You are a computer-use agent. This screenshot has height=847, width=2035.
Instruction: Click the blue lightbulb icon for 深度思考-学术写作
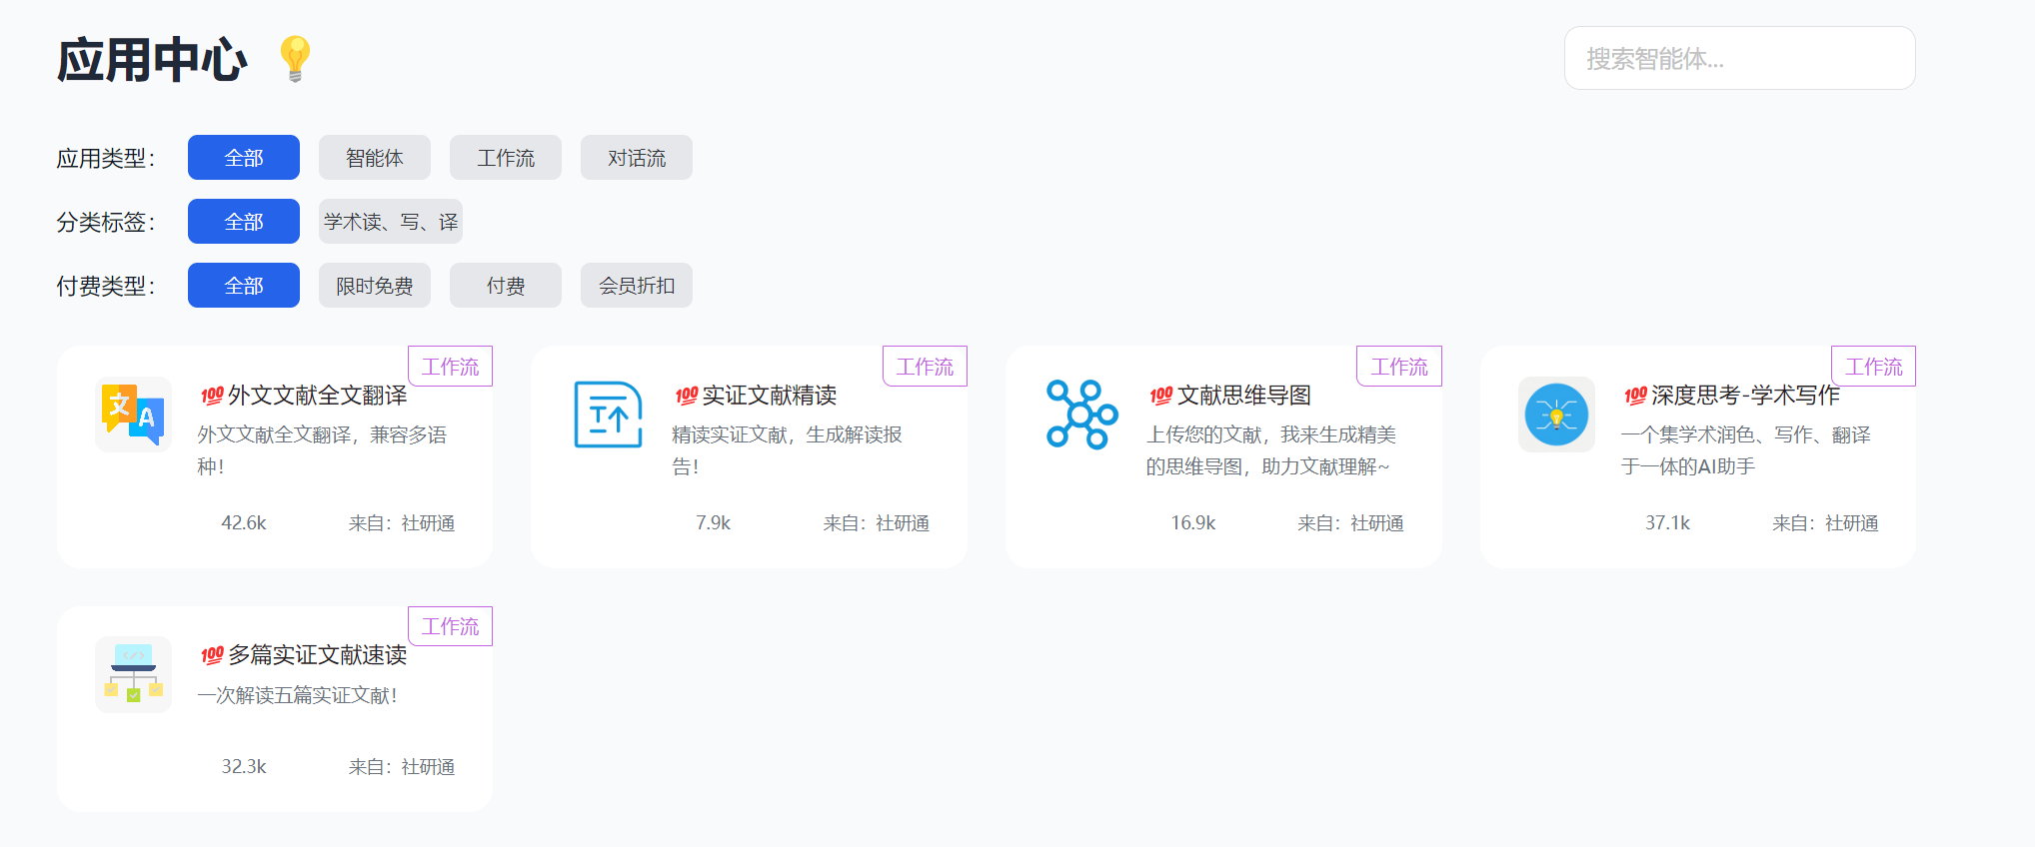click(x=1556, y=415)
